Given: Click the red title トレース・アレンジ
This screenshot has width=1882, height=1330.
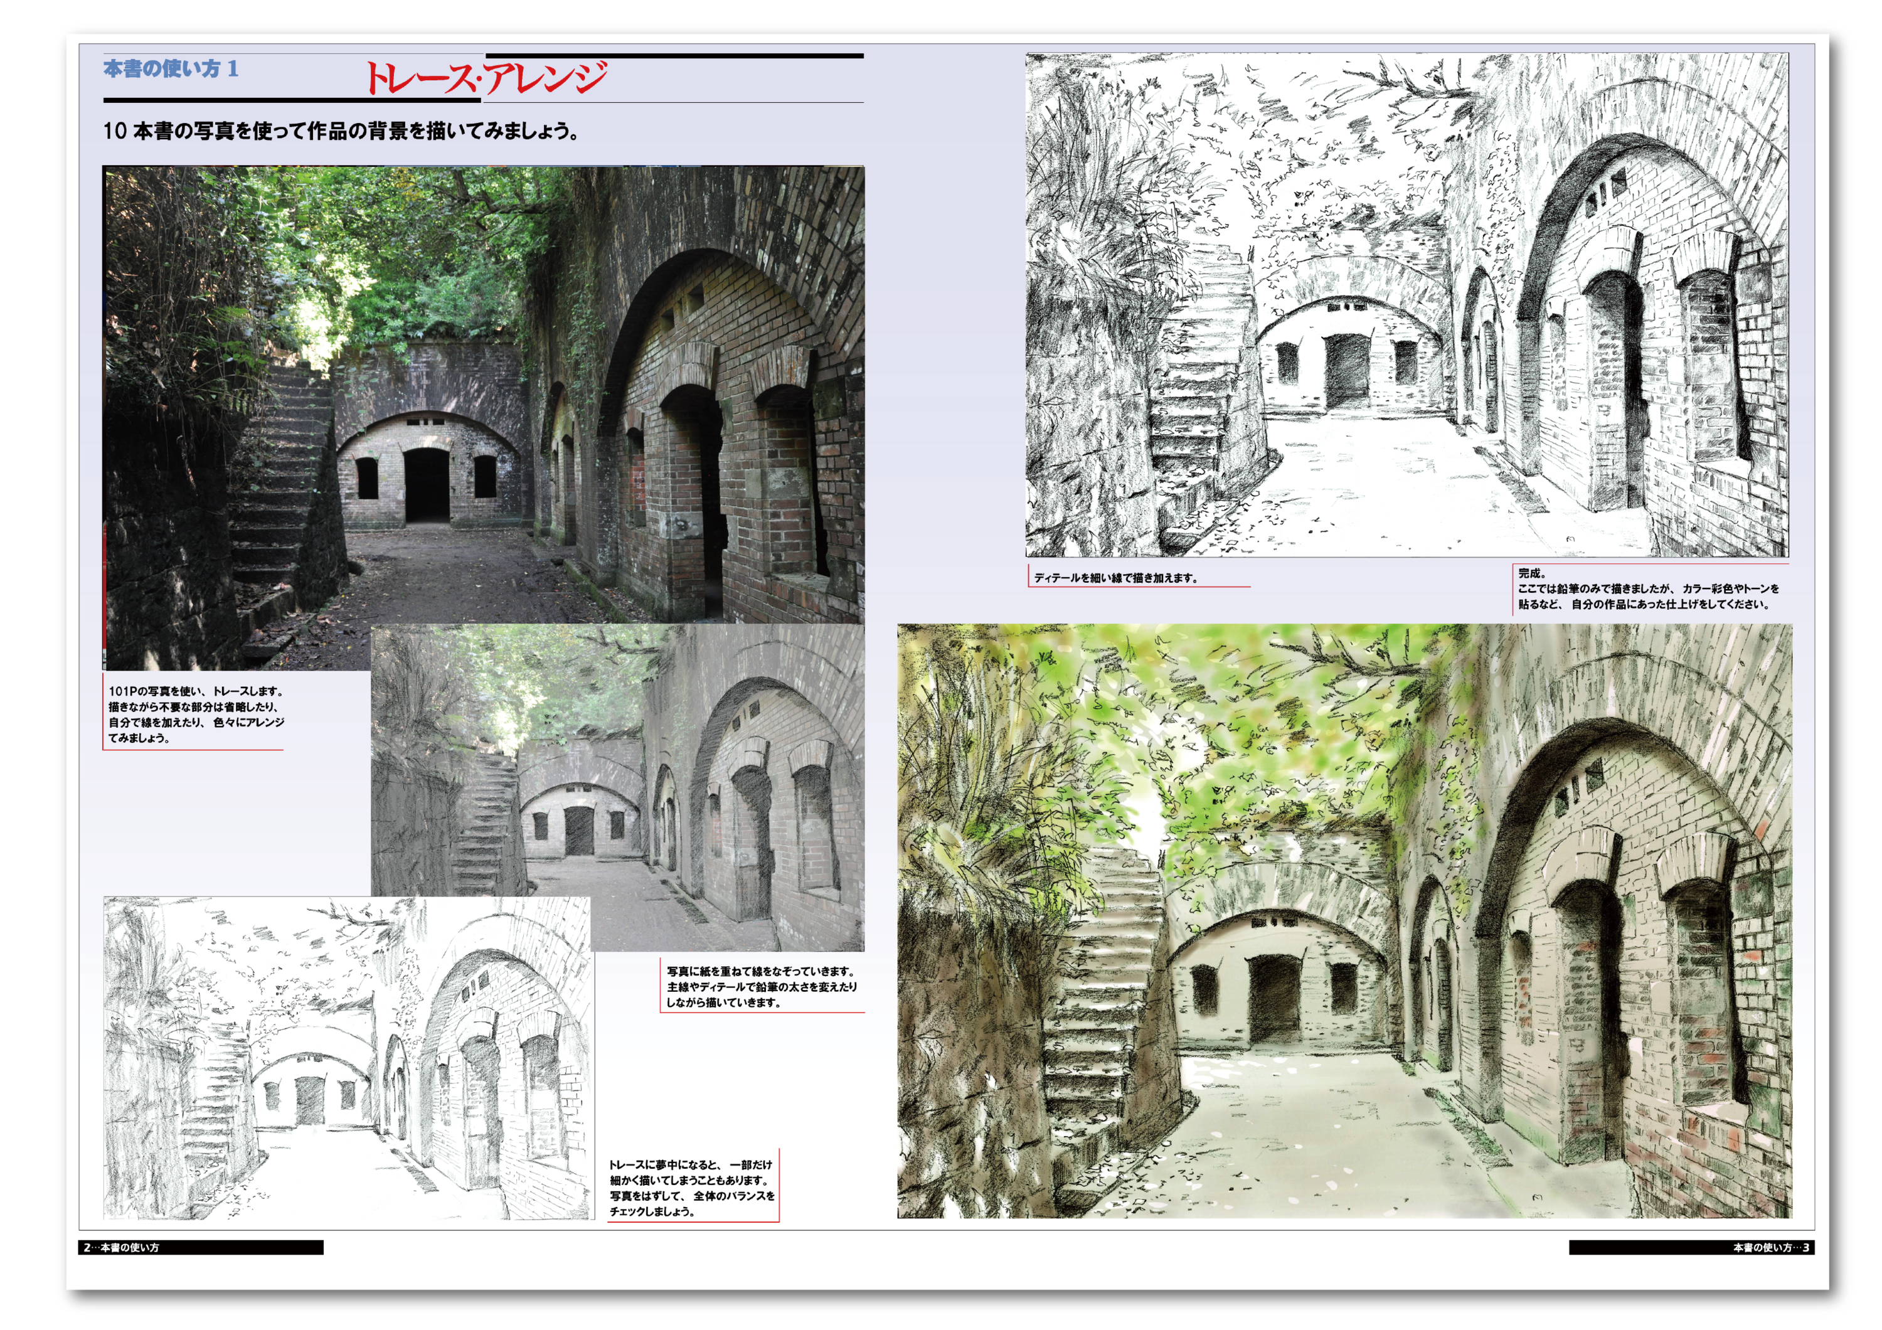Looking at the screenshot, I should (486, 78).
